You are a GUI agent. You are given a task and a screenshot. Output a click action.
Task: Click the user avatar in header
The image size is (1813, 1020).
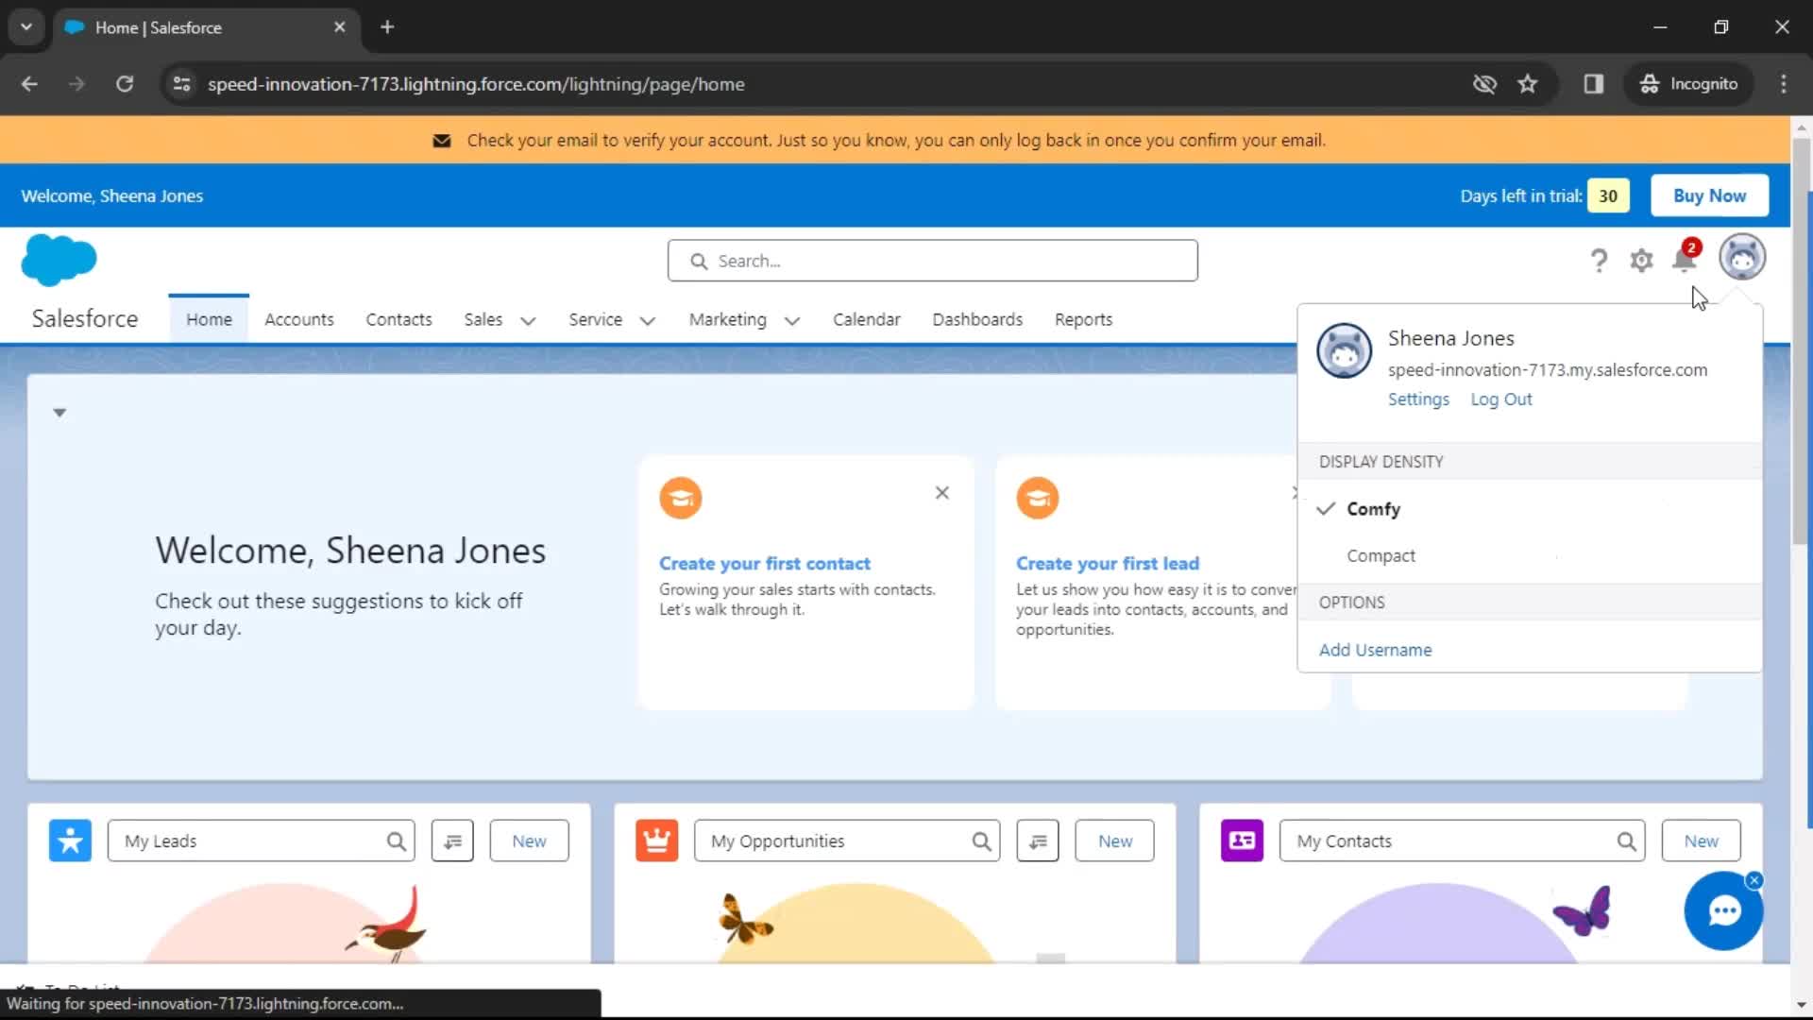point(1742,257)
